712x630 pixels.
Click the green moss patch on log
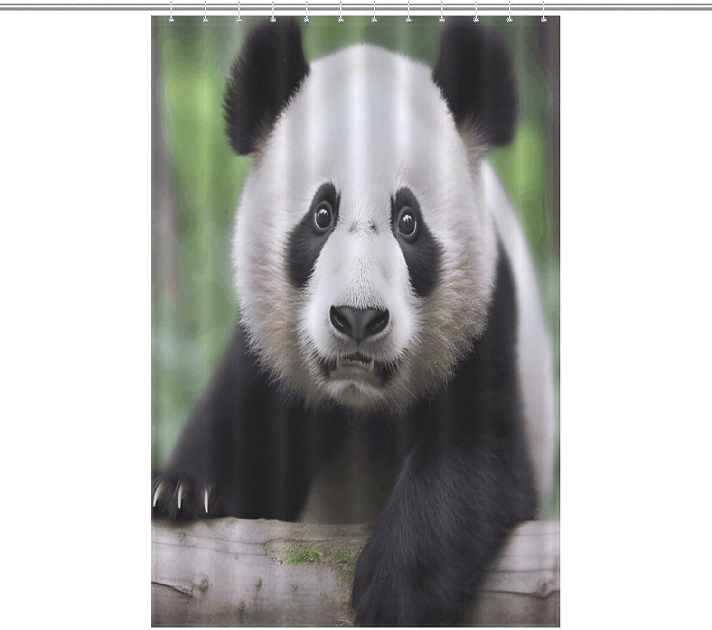(304, 554)
